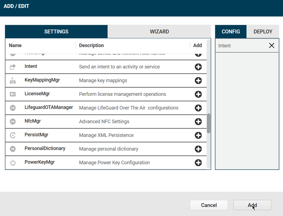
Task: Open the Deploy tab
Action: point(263,31)
